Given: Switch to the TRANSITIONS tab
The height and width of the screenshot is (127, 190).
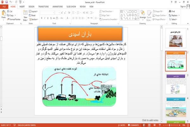Looking at the screenshot, I should click(x=43, y=7).
